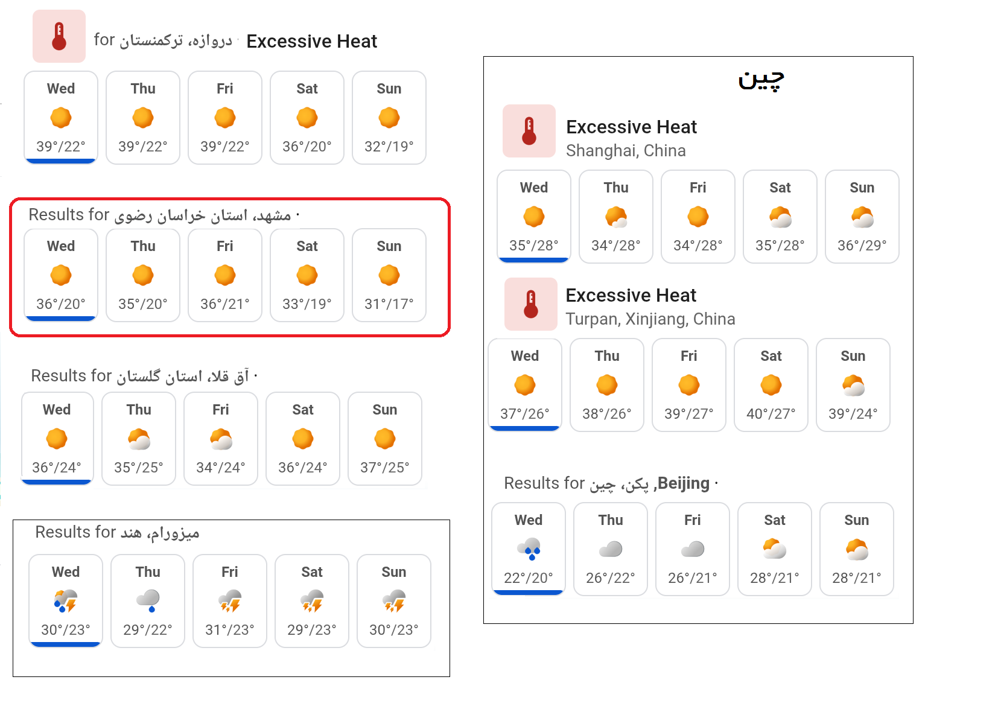Screen dimensions: 998x706
Task: Click the thermometer icon beside Turpan, Xinjiang
Action: 531,304
